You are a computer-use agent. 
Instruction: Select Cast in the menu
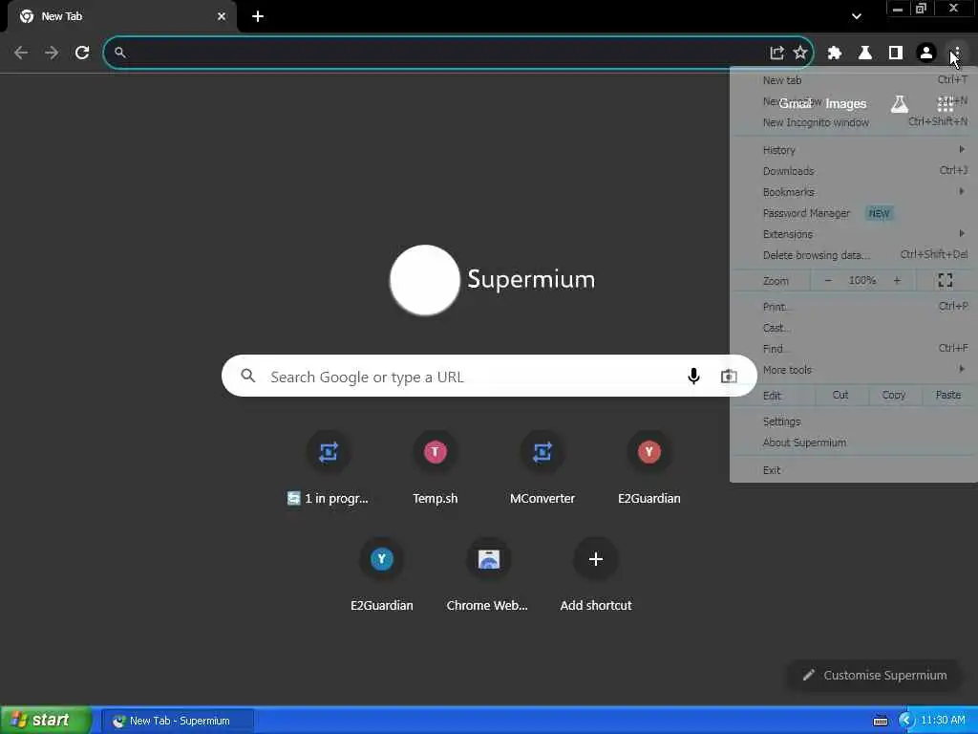(x=855, y=328)
